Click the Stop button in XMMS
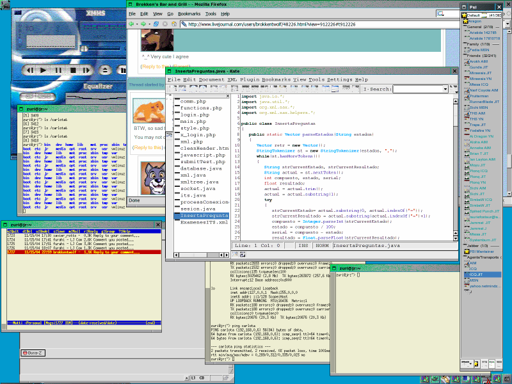Screen dimensions: 512x384 click(x=73, y=70)
